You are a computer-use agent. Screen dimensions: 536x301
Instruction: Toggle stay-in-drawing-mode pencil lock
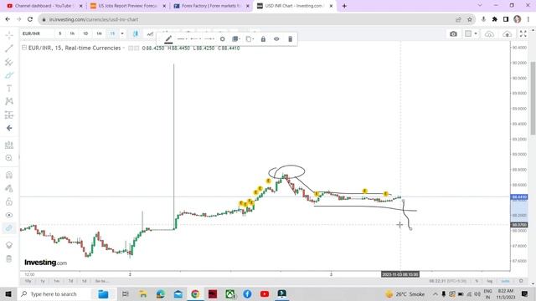pos(9,188)
